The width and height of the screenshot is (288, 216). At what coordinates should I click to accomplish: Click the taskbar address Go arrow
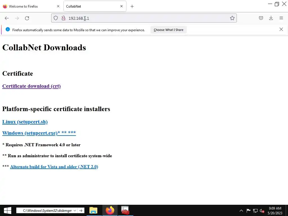(81, 210)
